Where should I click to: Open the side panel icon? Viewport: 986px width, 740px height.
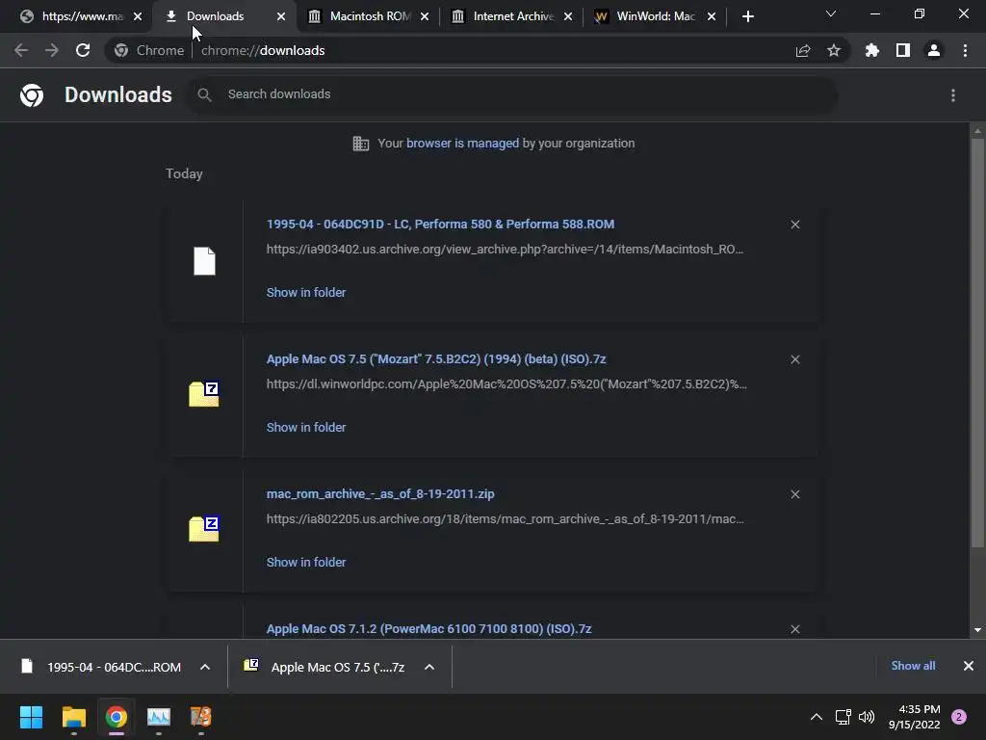coord(903,50)
